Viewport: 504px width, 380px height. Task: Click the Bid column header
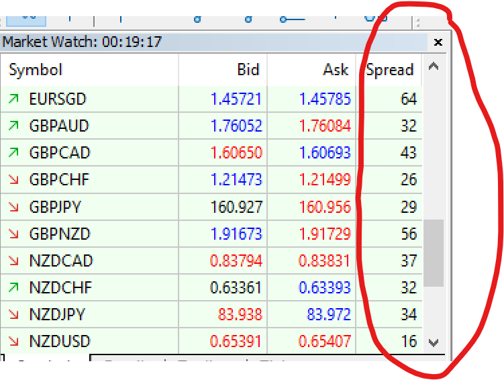[223, 70]
